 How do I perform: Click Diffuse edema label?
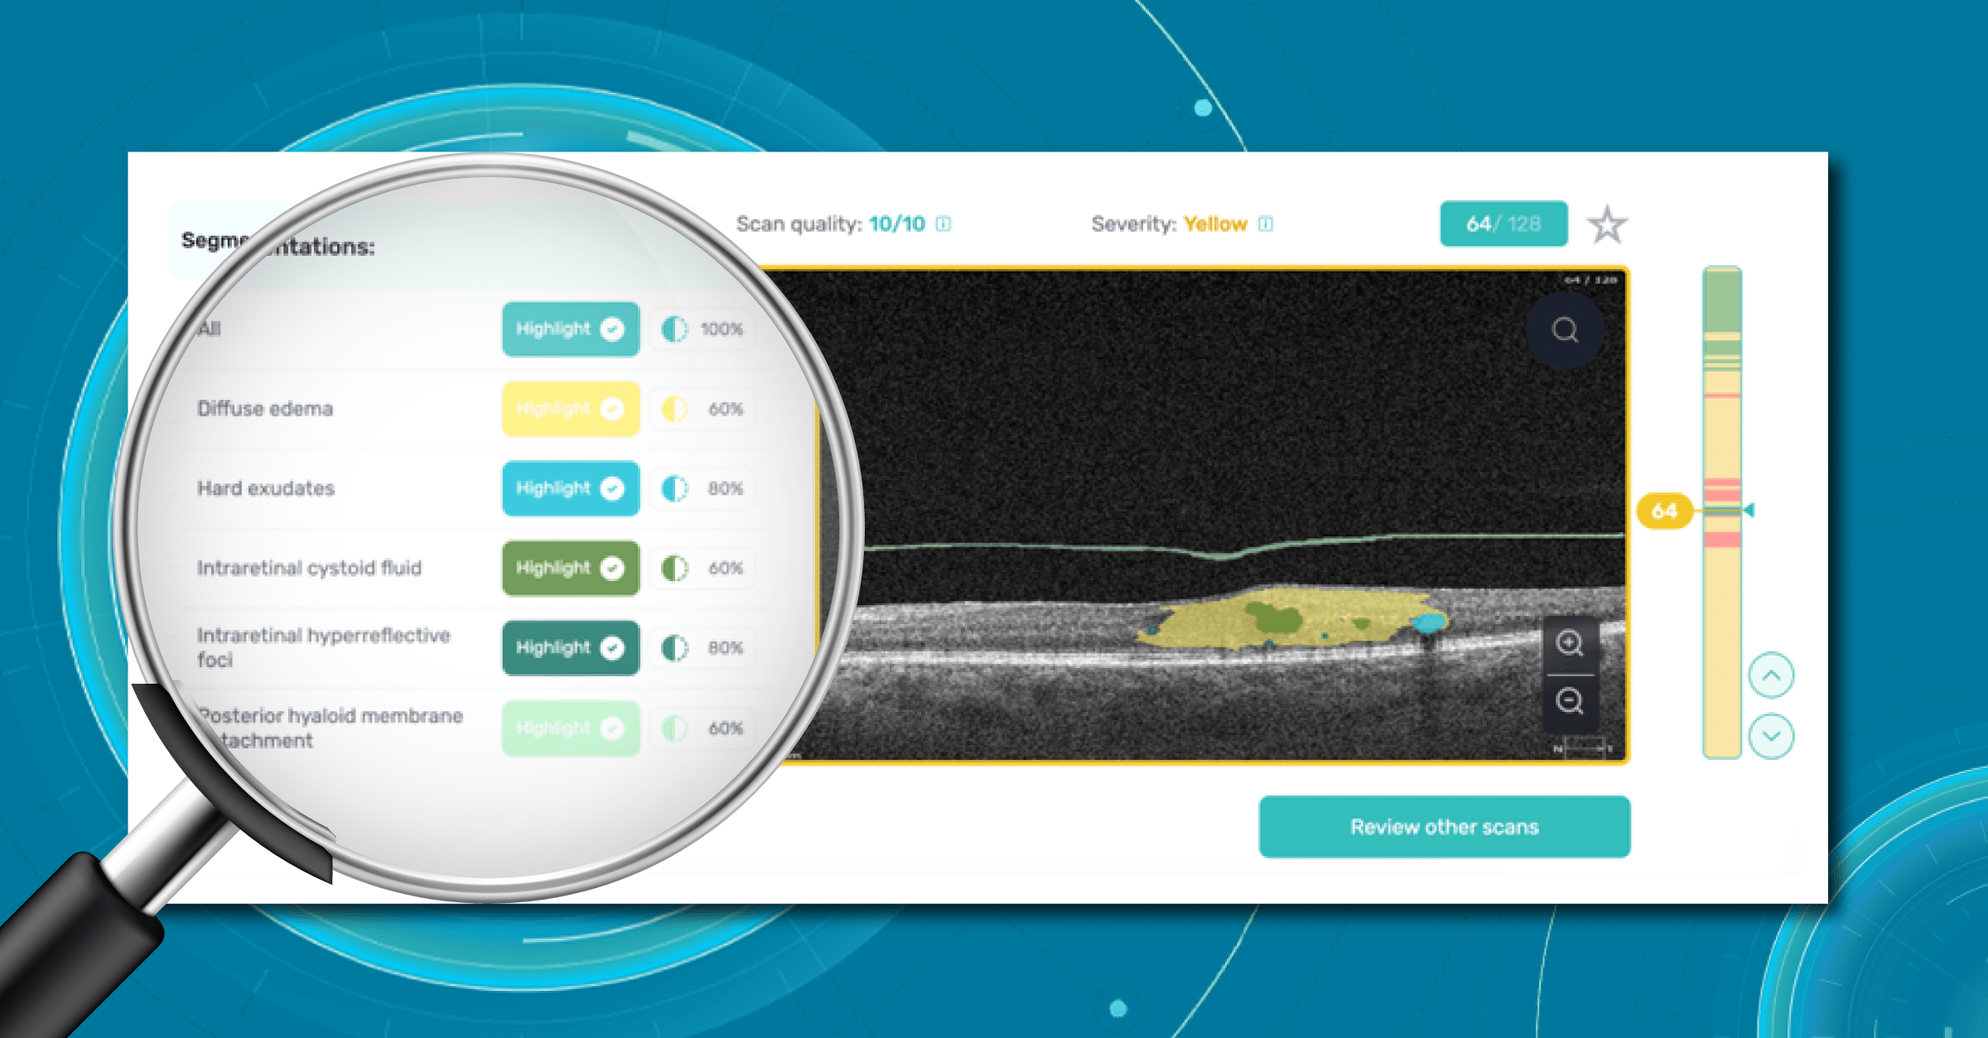(265, 409)
